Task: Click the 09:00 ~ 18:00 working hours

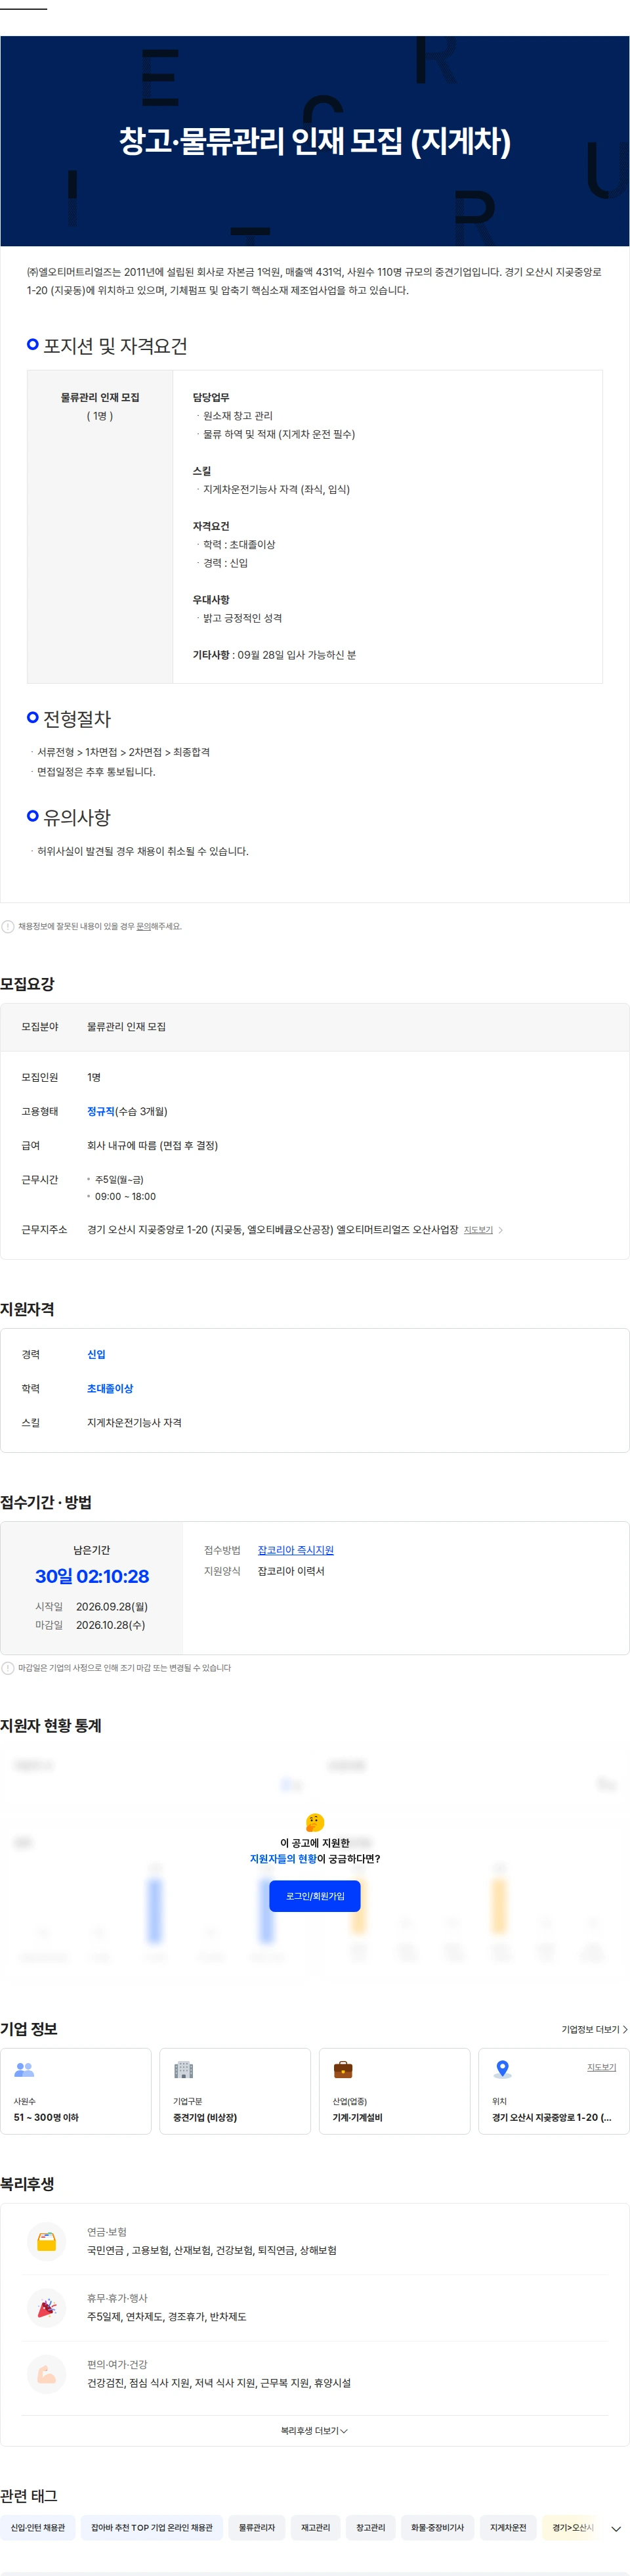Action: 125,1196
